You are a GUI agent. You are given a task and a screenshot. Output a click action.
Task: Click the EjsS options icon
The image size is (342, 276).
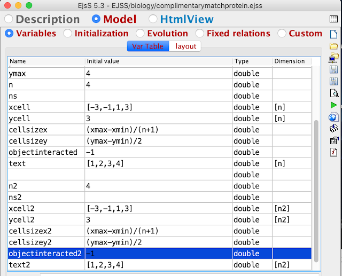(x=334, y=141)
